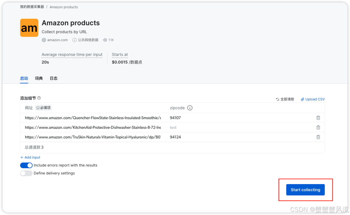Screen dimensions: 350x215
Task: Delete the KitchenAid row with trash icon
Action: tap(318, 127)
